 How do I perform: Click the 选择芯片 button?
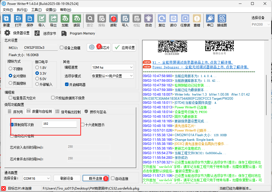point(99,47)
